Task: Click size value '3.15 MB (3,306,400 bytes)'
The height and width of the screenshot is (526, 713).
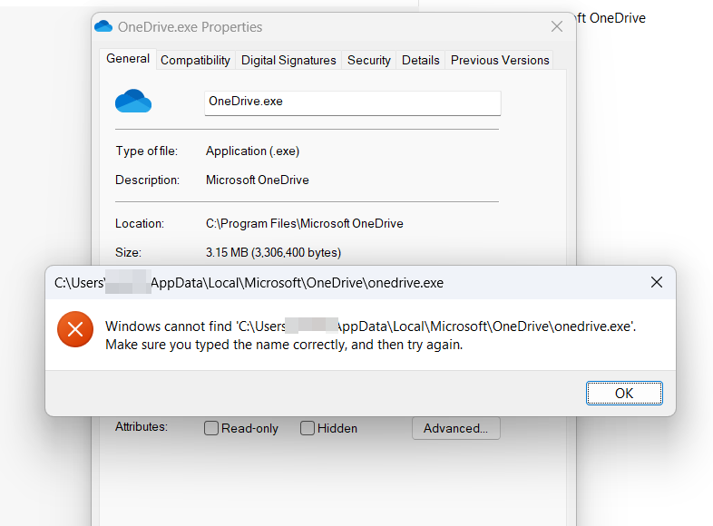Action: coord(273,252)
